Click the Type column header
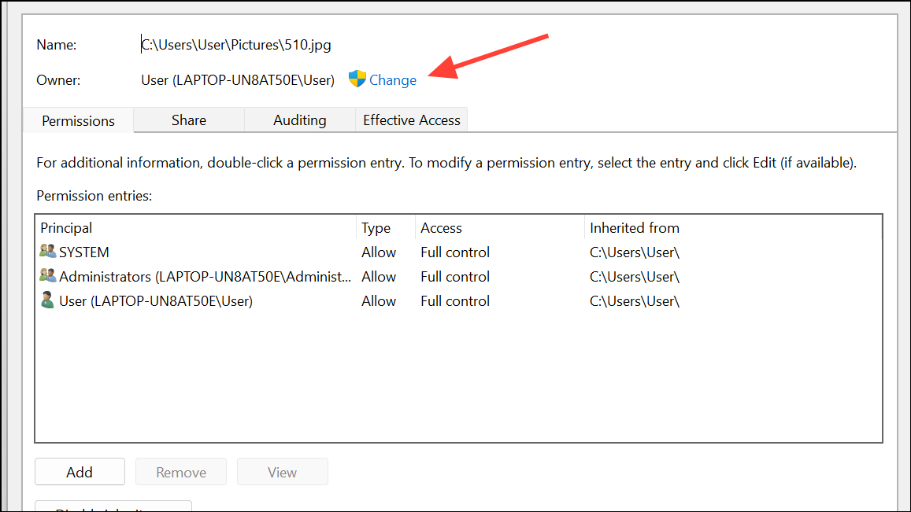Screen dimensions: 911x512 376,228
